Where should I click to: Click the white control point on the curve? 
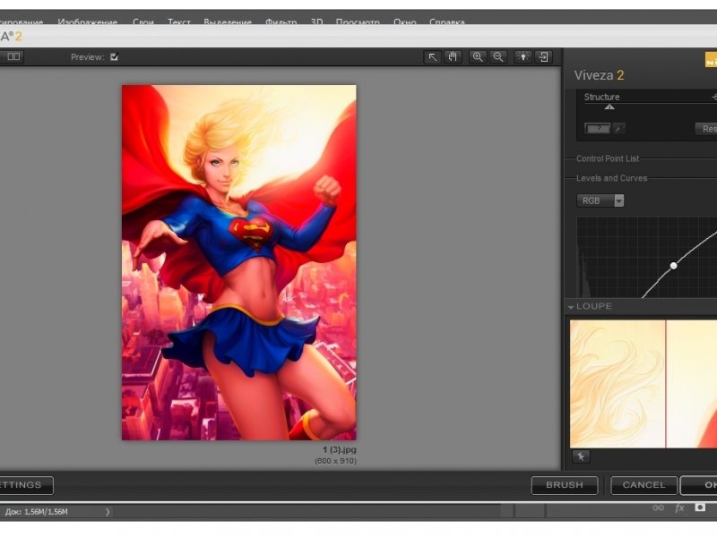[674, 265]
